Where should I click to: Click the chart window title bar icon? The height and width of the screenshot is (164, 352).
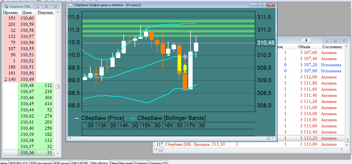point(70,5)
